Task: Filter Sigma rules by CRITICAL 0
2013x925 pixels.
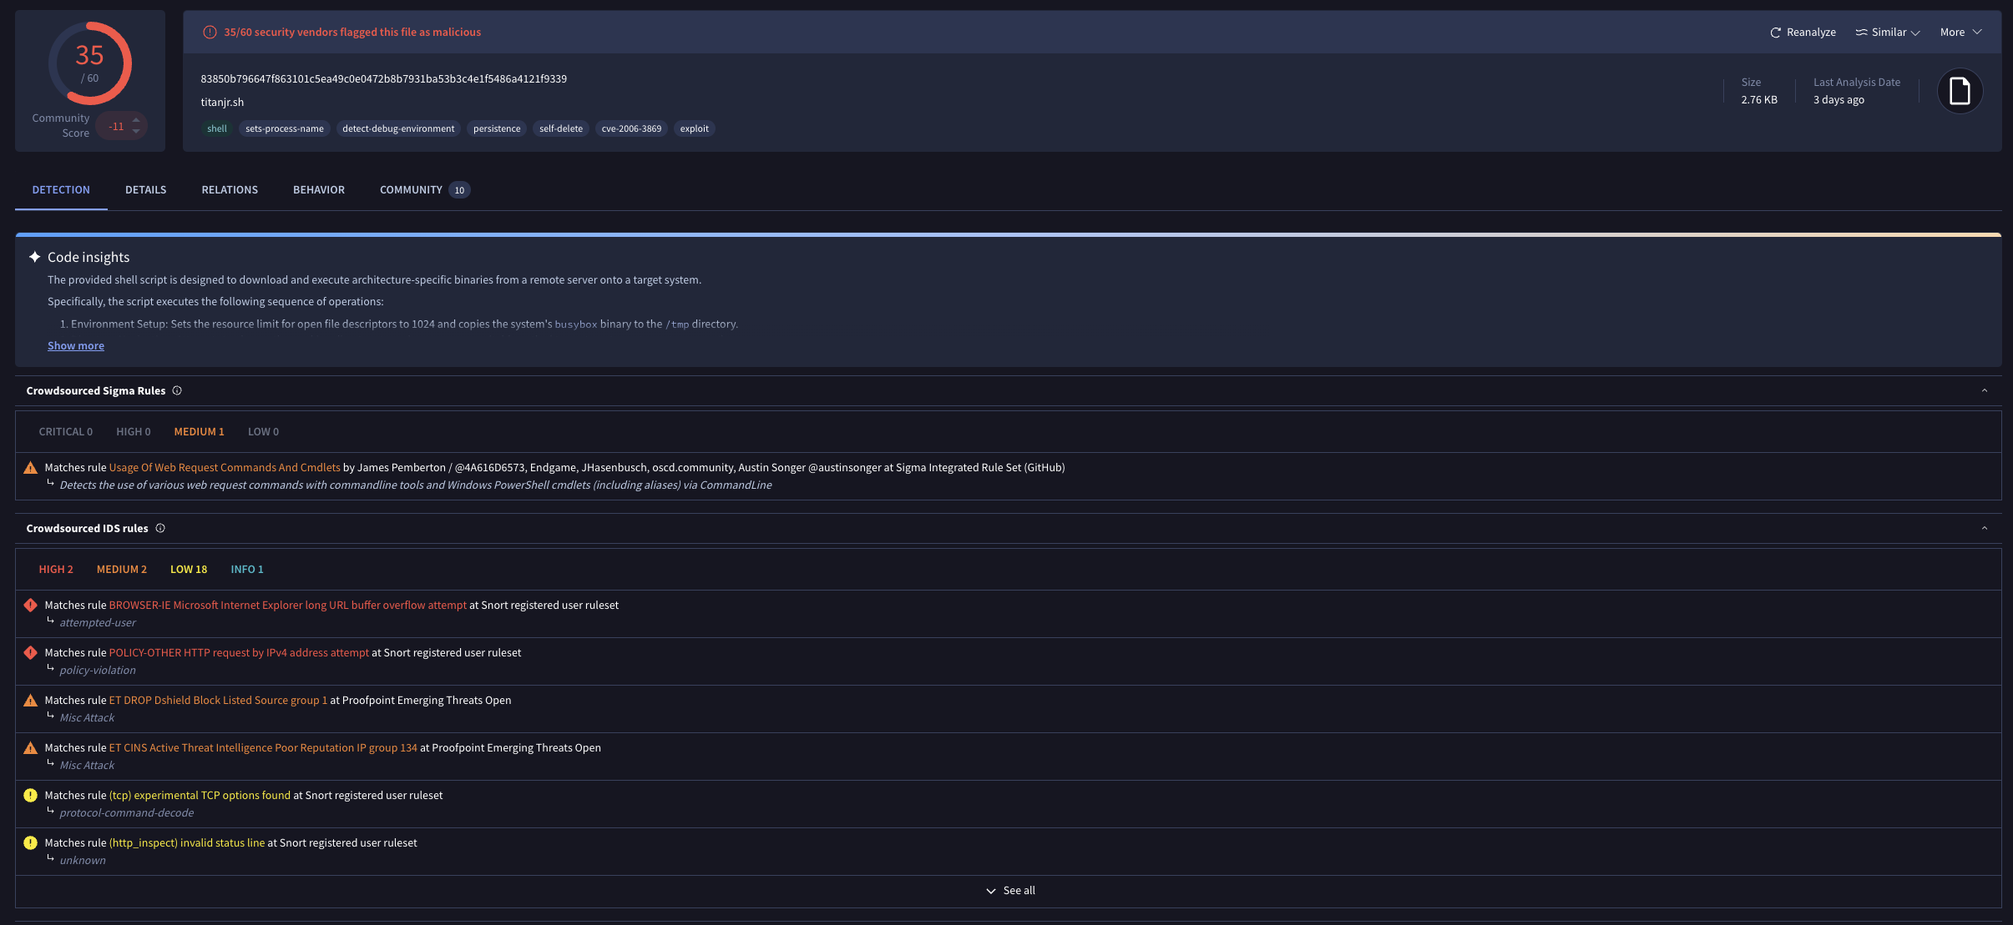Action: point(66,432)
